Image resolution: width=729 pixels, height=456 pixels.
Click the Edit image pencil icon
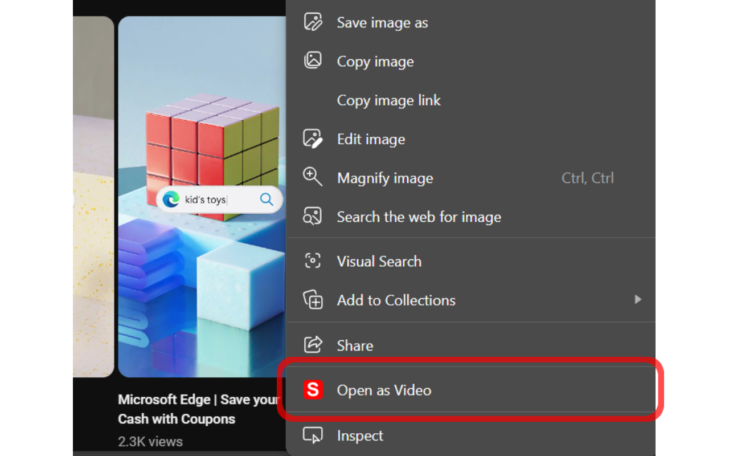coord(313,139)
